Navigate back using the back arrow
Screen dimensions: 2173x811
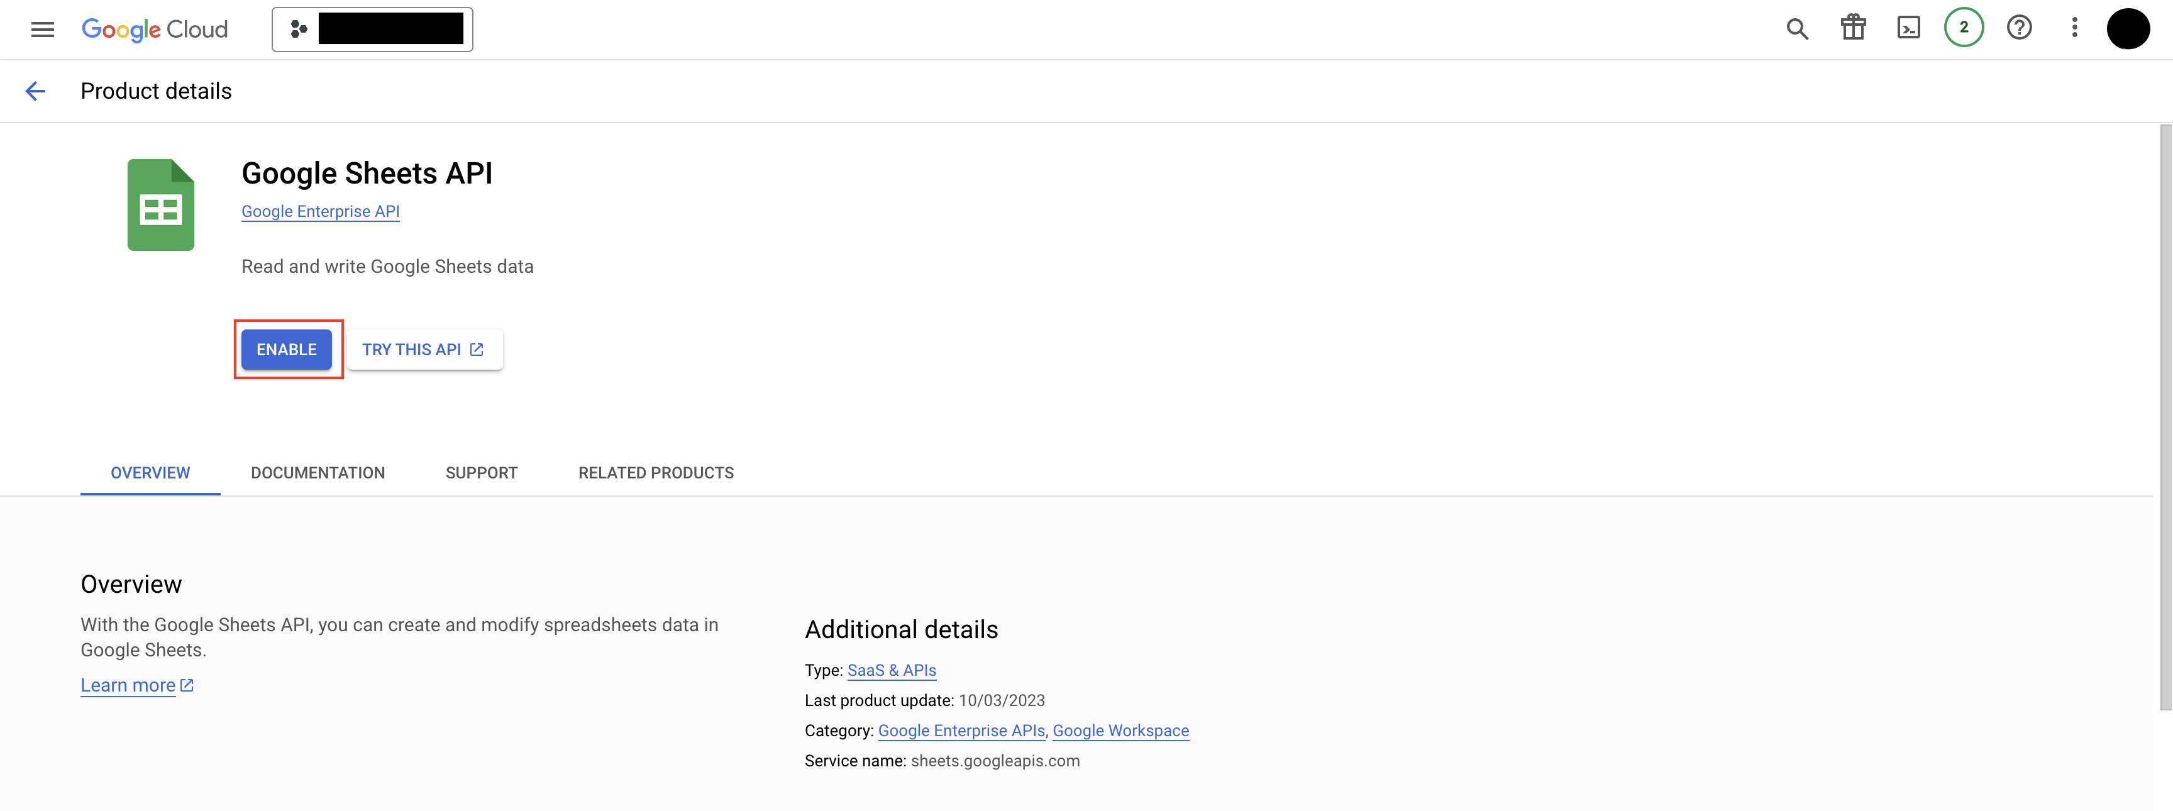[33, 90]
